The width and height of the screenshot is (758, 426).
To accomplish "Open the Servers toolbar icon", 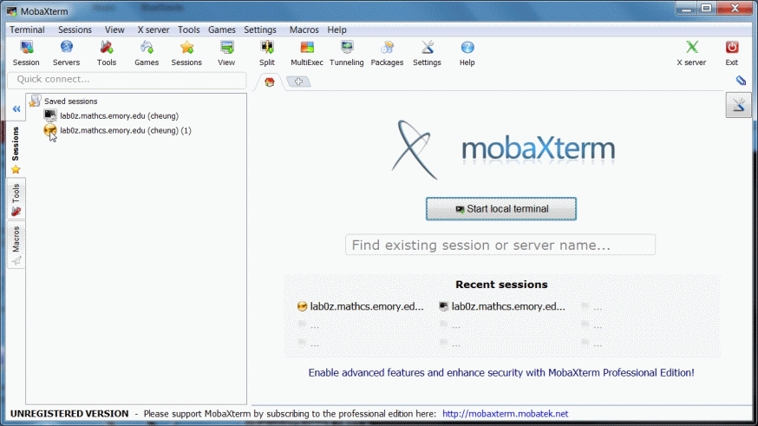I will [66, 53].
